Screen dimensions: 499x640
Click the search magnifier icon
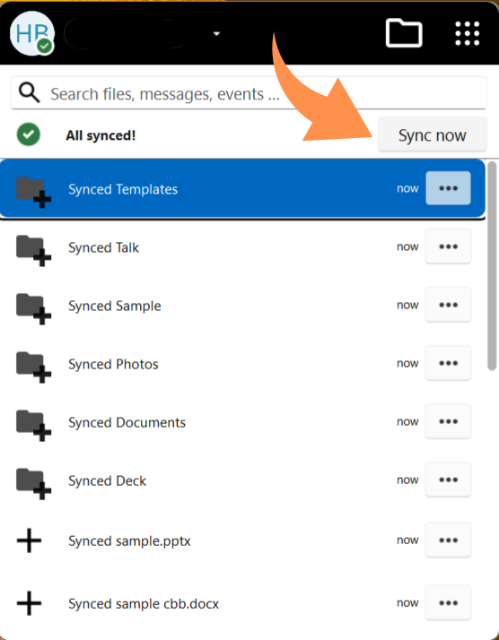(x=29, y=92)
